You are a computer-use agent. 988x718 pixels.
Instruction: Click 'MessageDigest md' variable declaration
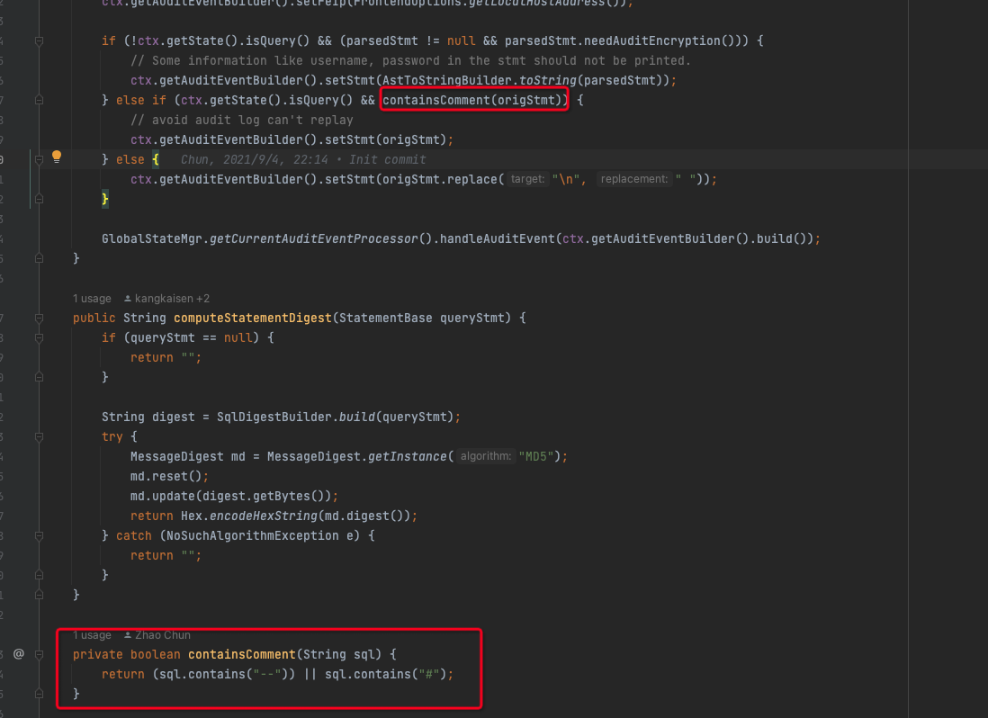pos(188,457)
